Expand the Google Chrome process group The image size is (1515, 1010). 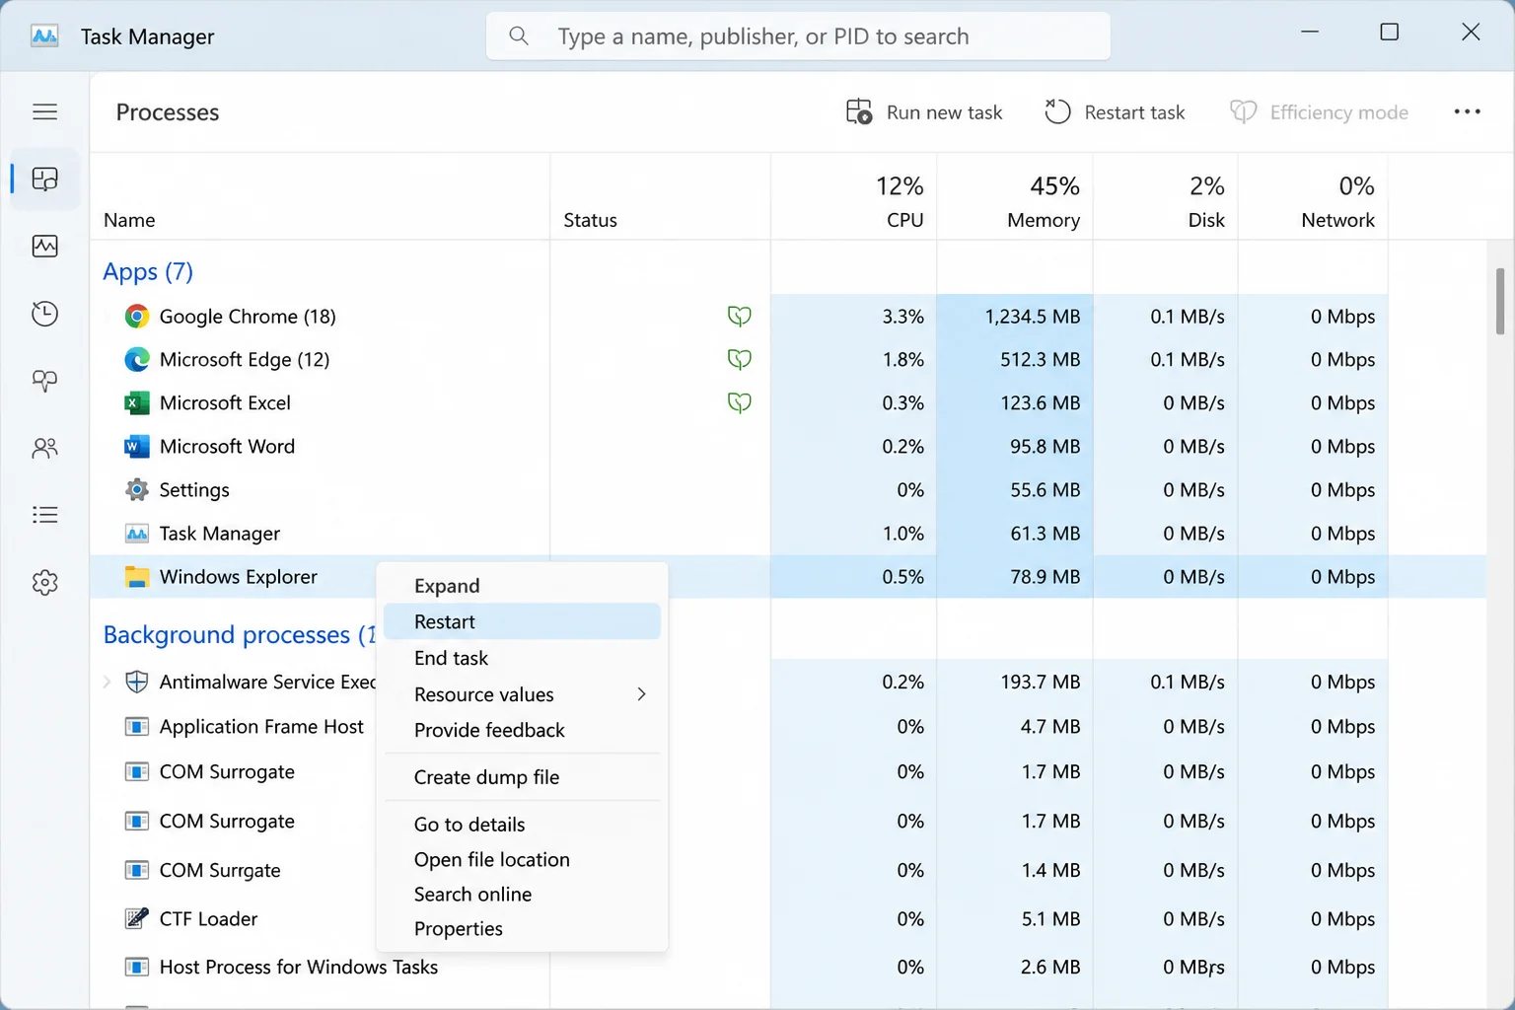click(107, 317)
